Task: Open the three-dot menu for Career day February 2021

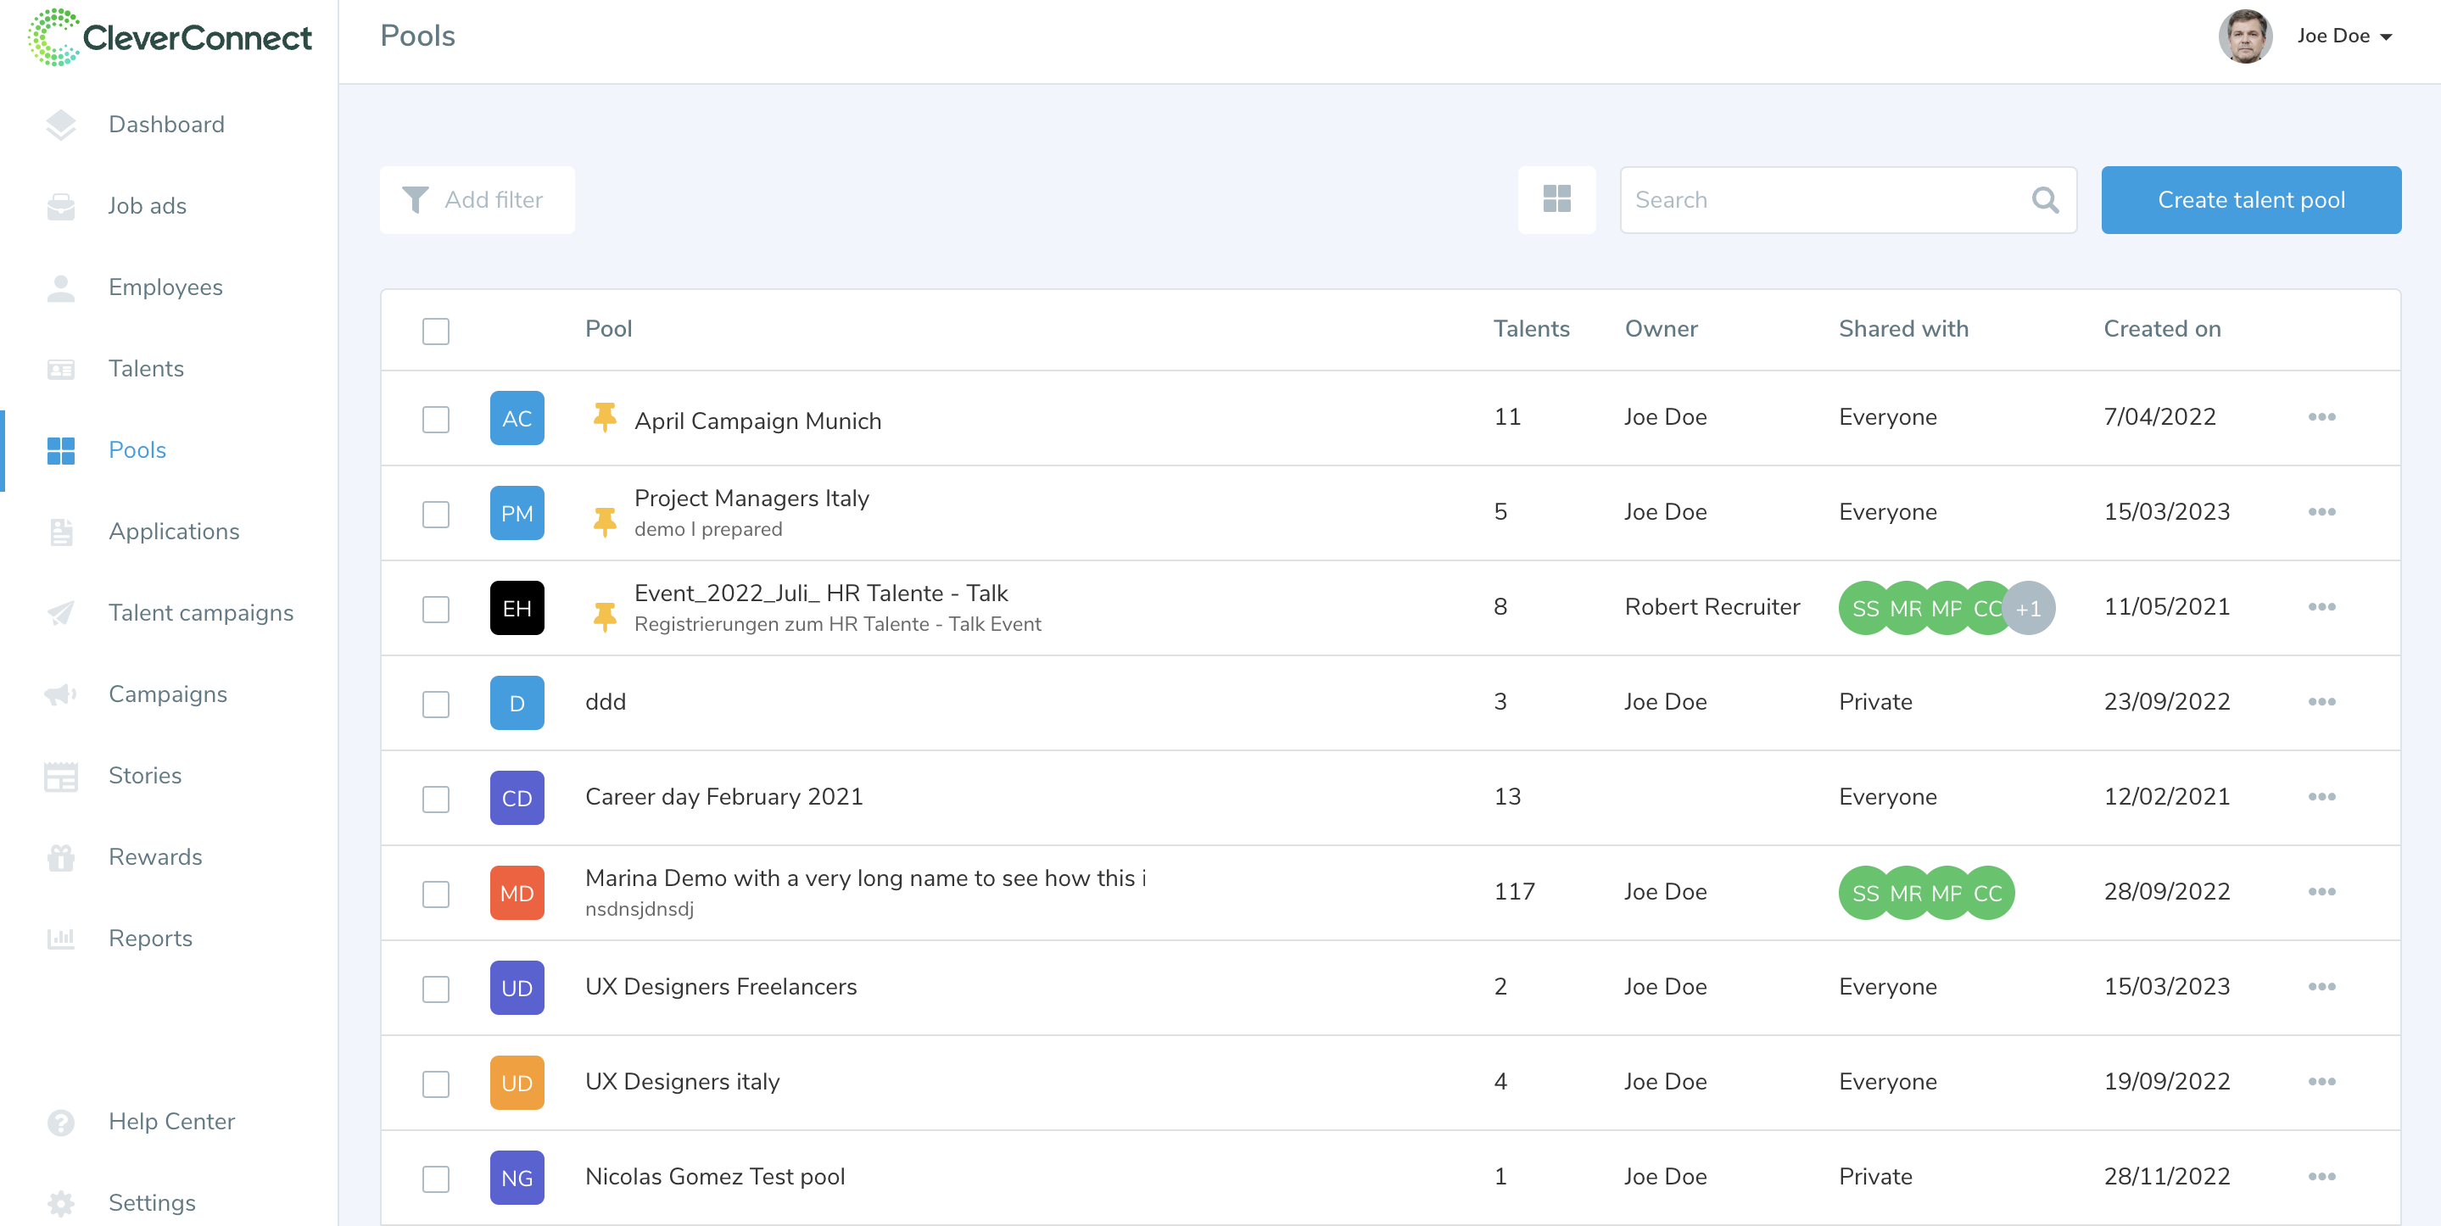Action: [2321, 797]
